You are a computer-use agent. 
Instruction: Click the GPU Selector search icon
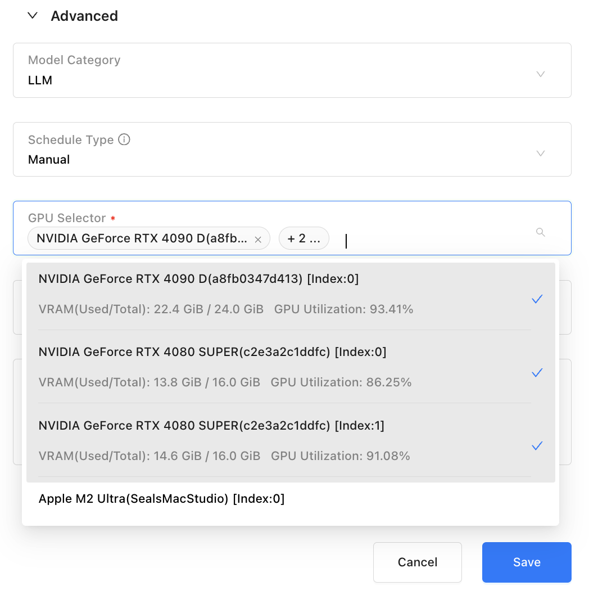tap(541, 232)
